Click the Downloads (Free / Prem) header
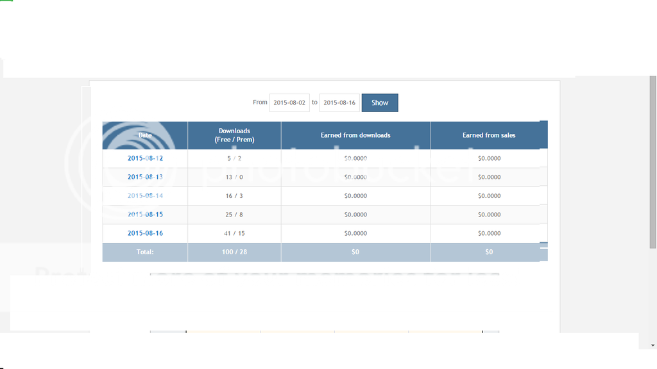Screen dimensions: 657x369 [x=234, y=135]
